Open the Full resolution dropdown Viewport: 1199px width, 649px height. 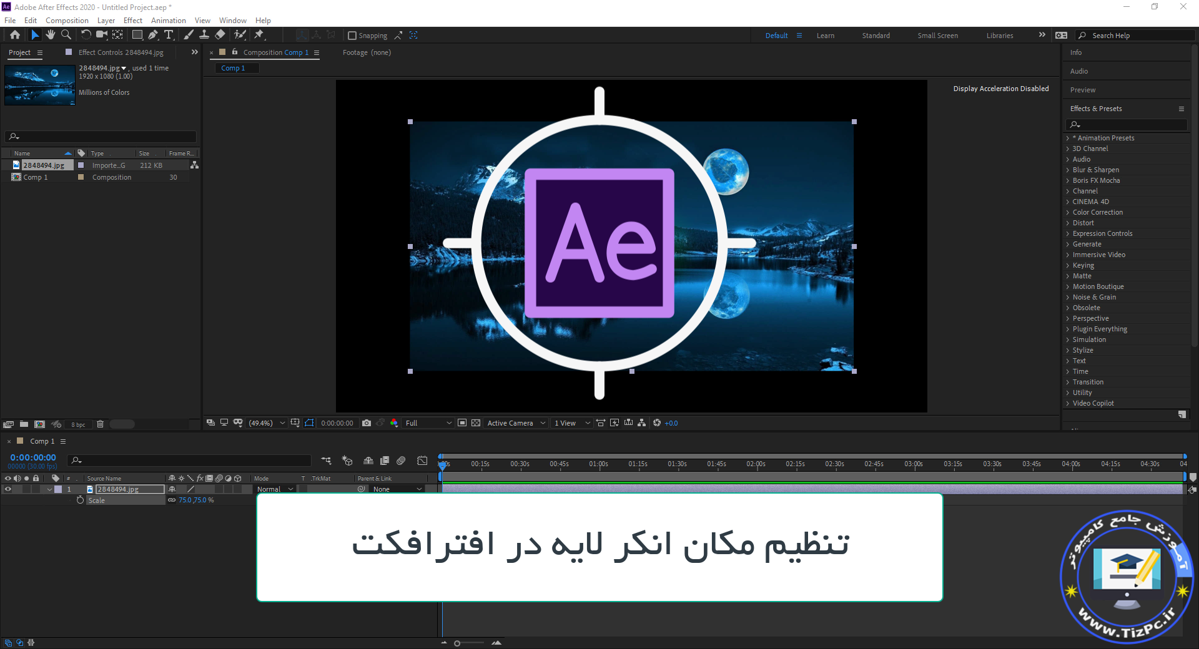(428, 423)
